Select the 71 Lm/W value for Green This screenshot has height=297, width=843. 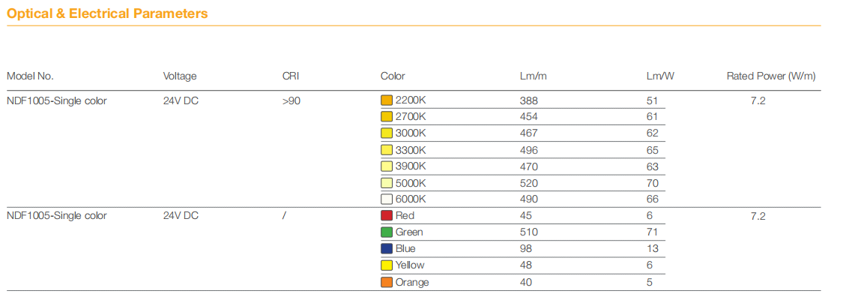[652, 232]
